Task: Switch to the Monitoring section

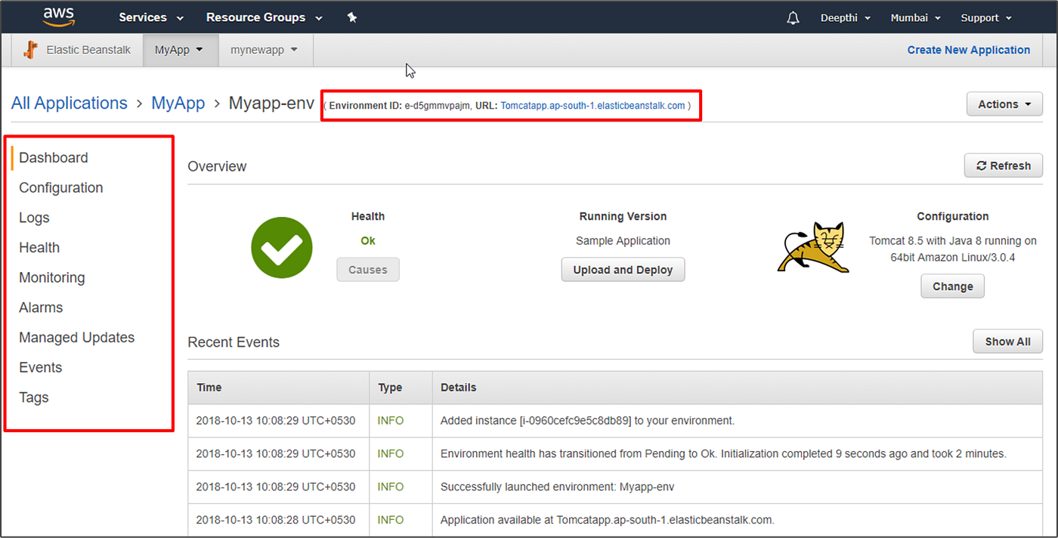Action: click(51, 277)
